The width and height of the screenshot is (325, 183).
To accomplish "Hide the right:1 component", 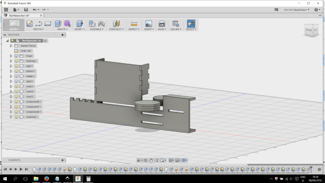I will click(16, 66).
